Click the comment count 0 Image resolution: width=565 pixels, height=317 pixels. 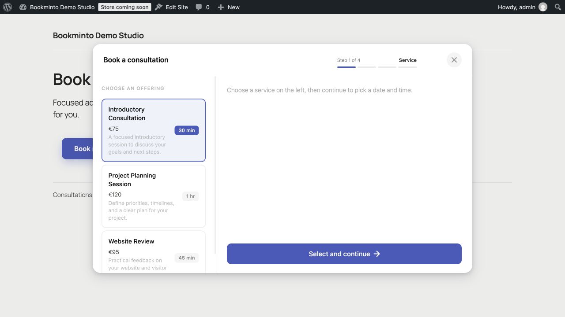[208, 7]
